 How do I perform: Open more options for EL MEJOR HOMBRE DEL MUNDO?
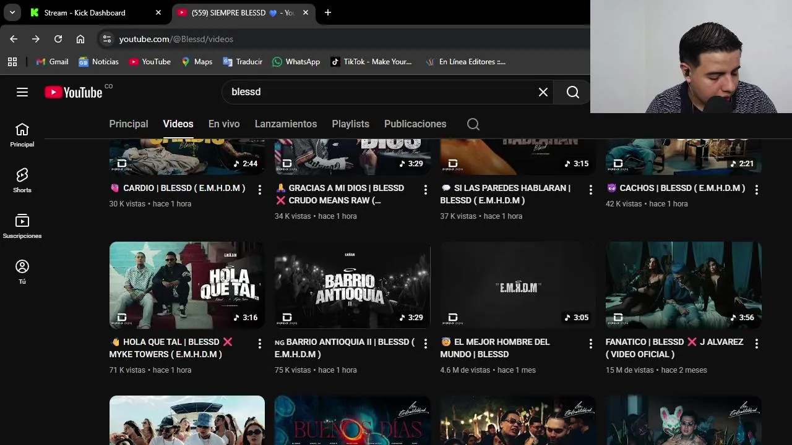590,344
